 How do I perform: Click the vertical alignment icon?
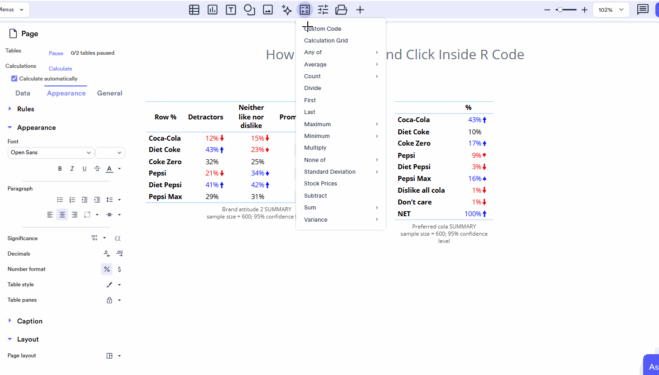(109, 214)
